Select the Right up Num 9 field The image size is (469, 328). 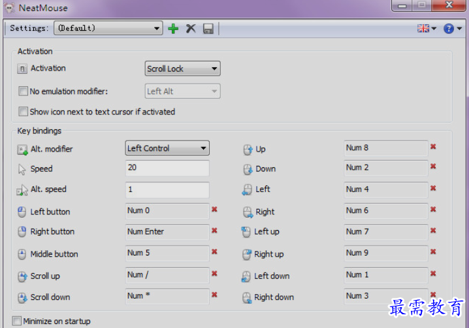tap(386, 253)
